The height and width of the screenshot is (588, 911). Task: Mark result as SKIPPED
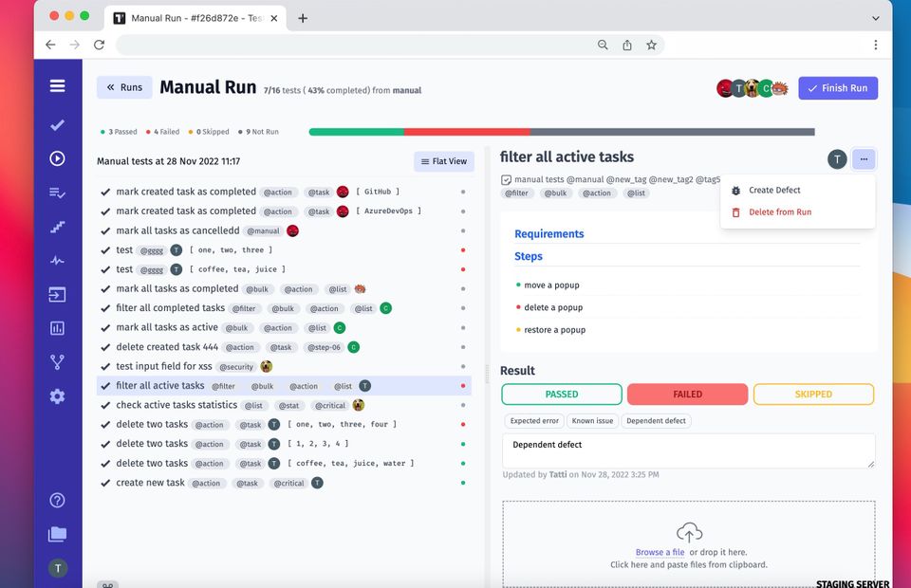click(x=813, y=395)
